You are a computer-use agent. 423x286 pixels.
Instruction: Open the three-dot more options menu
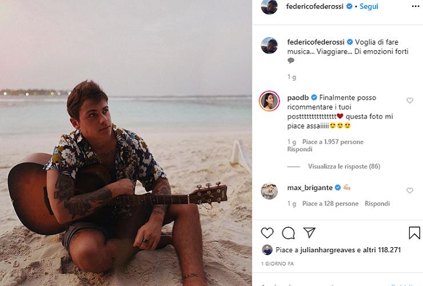click(415, 6)
